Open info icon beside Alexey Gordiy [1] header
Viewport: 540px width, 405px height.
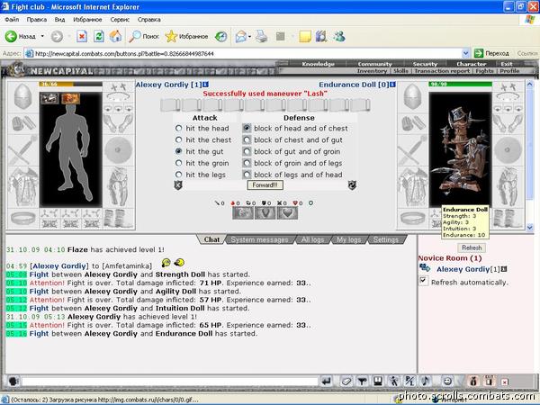(205, 85)
